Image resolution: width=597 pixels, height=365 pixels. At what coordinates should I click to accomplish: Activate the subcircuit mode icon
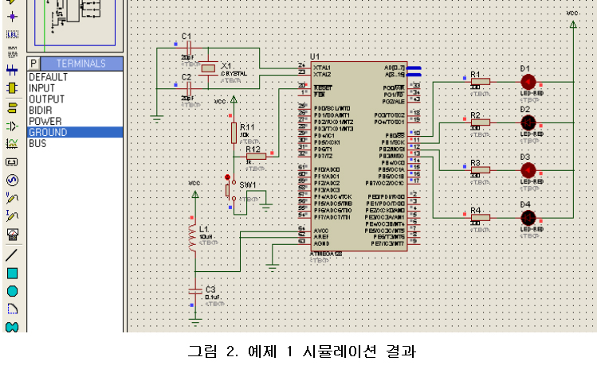(x=12, y=87)
